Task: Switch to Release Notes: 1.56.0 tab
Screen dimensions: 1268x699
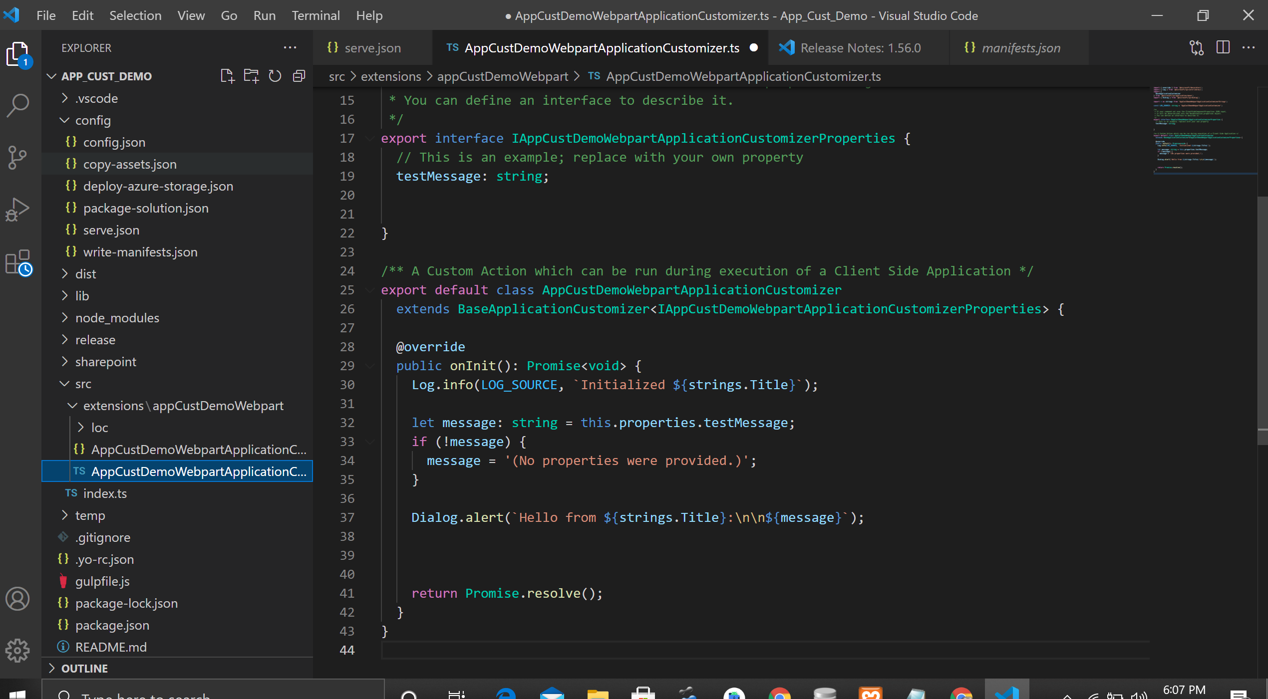Action: [860, 48]
